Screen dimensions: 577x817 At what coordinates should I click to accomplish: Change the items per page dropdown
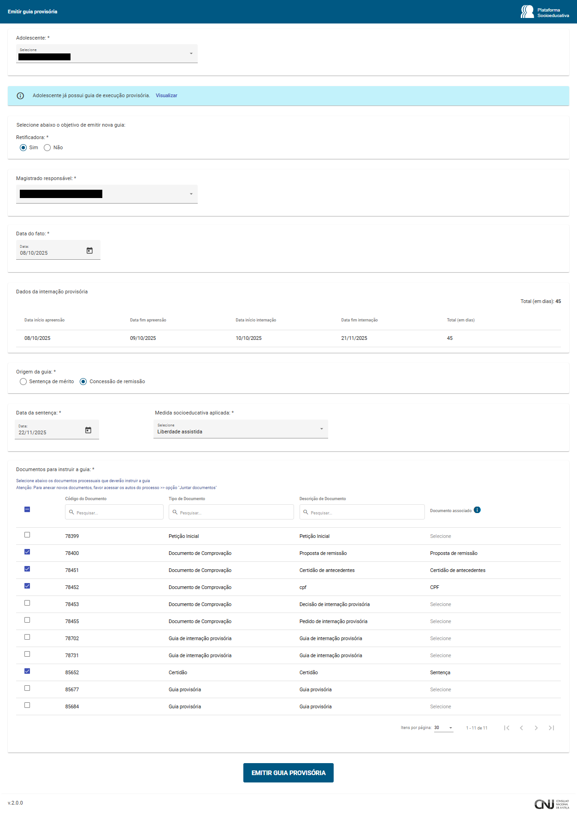pos(443,728)
